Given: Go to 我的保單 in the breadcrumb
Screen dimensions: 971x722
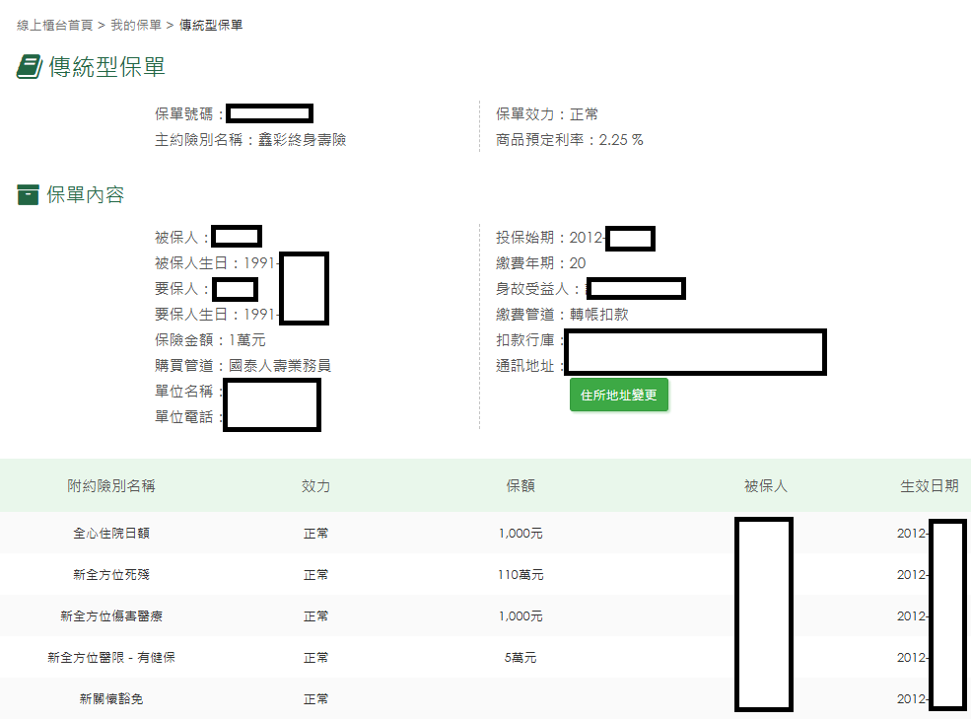Looking at the screenshot, I should (x=136, y=25).
